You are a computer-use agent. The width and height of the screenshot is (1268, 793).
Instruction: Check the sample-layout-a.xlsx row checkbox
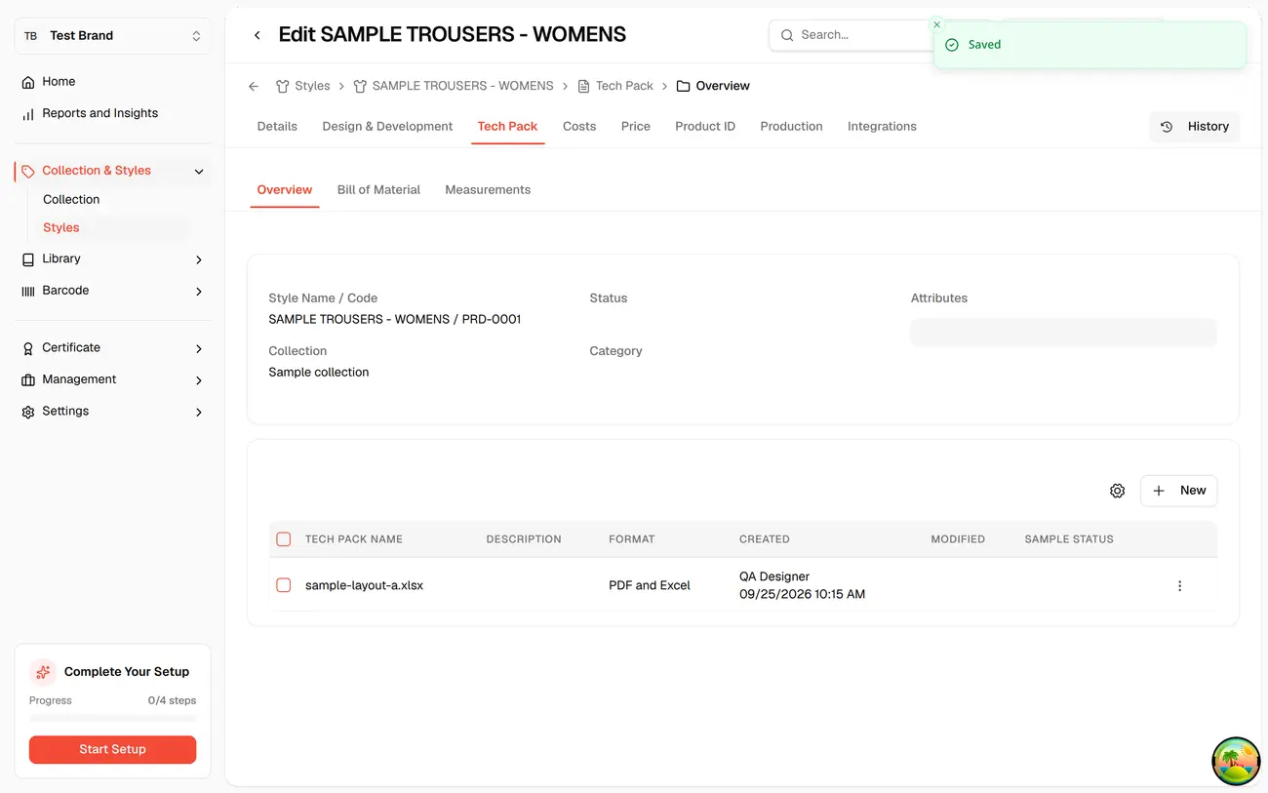(284, 585)
